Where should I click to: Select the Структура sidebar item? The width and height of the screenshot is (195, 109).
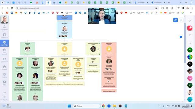4,43
